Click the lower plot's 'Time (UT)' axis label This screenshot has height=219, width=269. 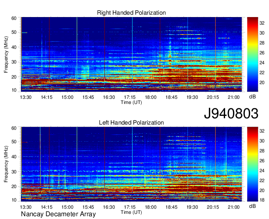click(131, 212)
